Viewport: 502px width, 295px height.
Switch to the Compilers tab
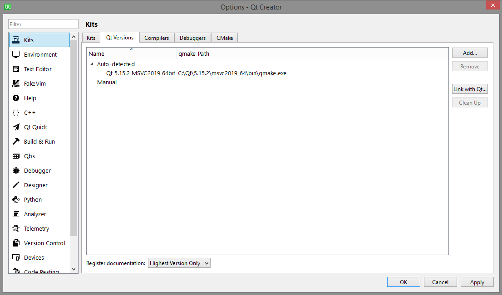click(x=157, y=38)
